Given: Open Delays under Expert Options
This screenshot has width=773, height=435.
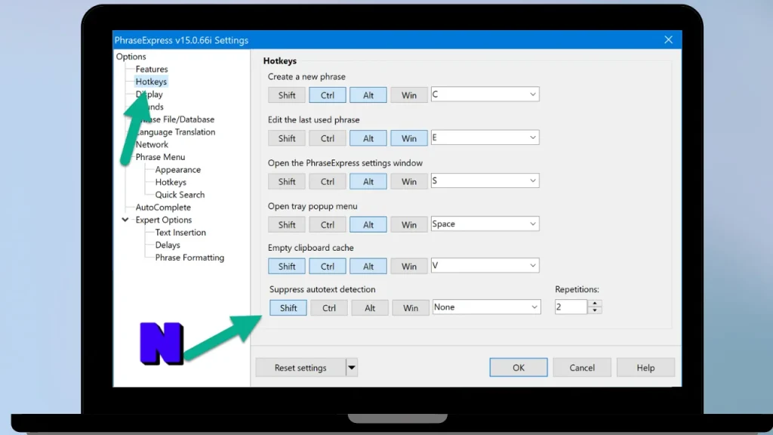Looking at the screenshot, I should 168,245.
